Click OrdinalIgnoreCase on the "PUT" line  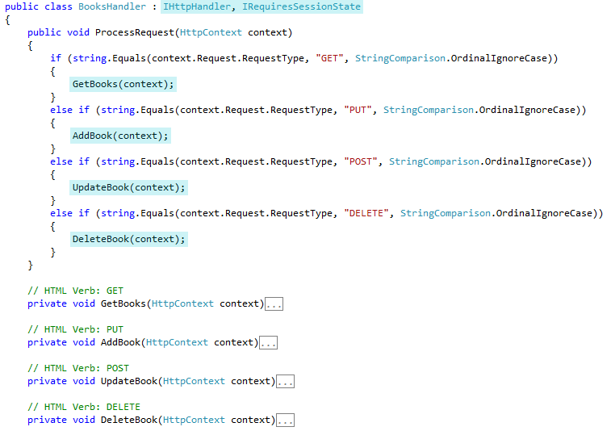527,111
